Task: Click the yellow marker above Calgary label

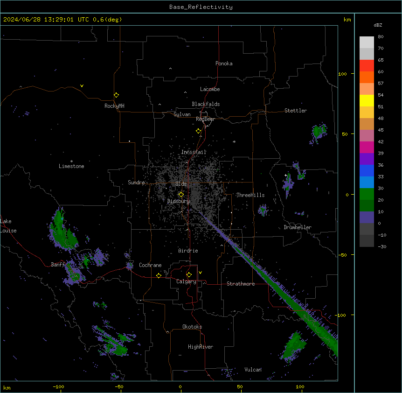Action: [x=189, y=275]
